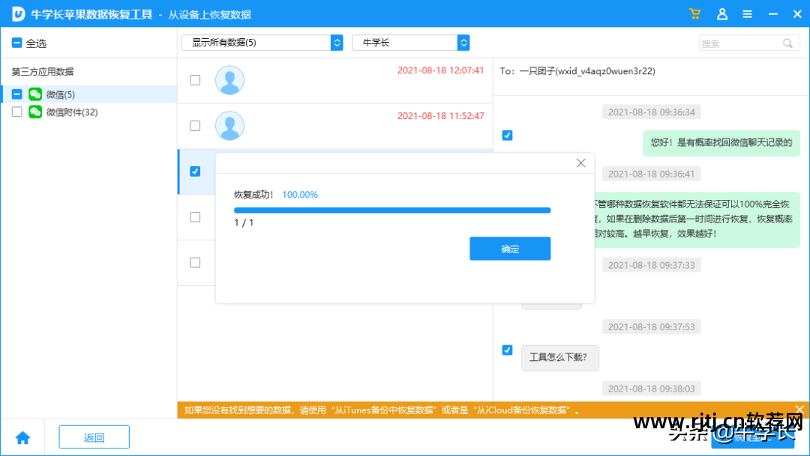The height and width of the screenshot is (456, 810).
Task: Click the first contact avatar thumbnail in list
Action: pyautogui.click(x=229, y=79)
